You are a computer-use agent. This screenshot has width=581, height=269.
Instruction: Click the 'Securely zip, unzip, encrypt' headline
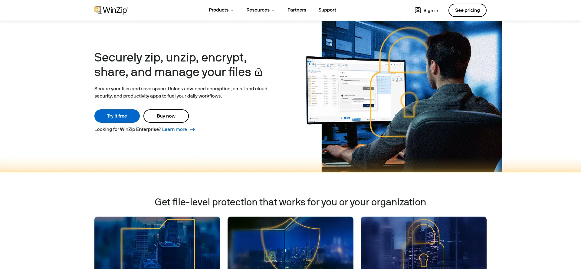point(172,65)
